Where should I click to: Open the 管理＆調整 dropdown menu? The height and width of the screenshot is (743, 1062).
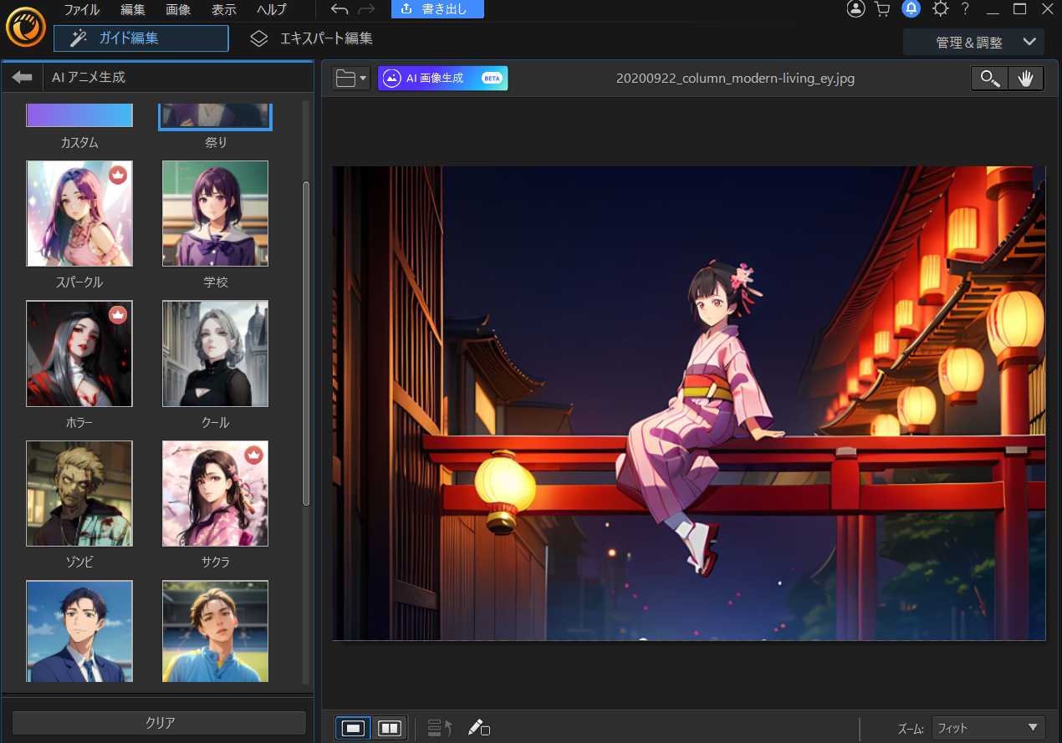973,41
